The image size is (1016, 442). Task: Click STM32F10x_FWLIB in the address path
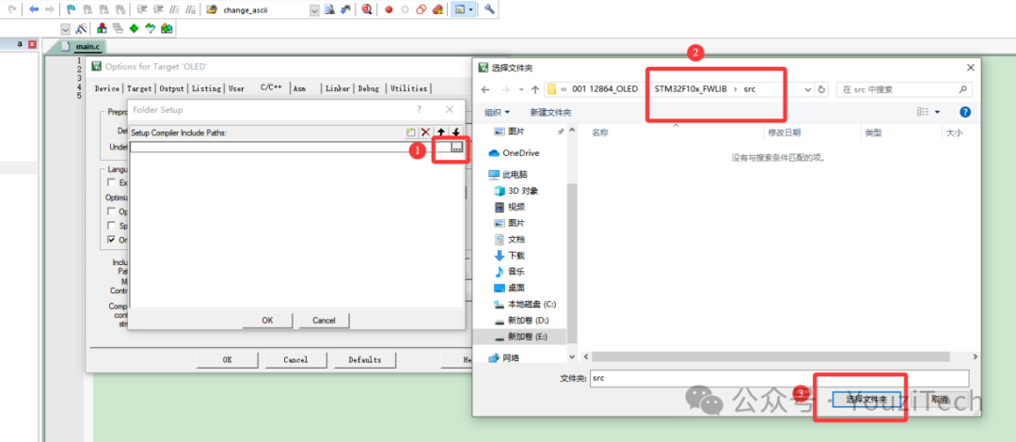point(691,89)
